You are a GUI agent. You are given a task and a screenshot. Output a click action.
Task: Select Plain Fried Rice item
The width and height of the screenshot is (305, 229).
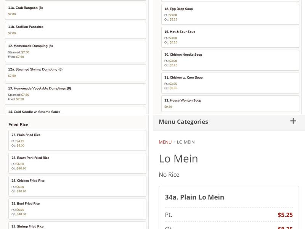click(x=77, y=140)
